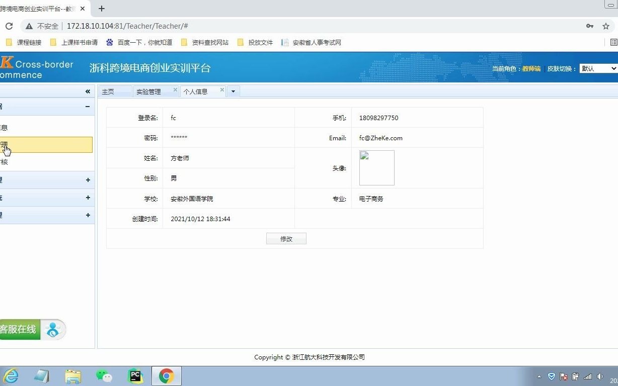Viewport: 618px width, 386px height.
Task: Click the network signal icon in system tray
Action: pos(587,376)
